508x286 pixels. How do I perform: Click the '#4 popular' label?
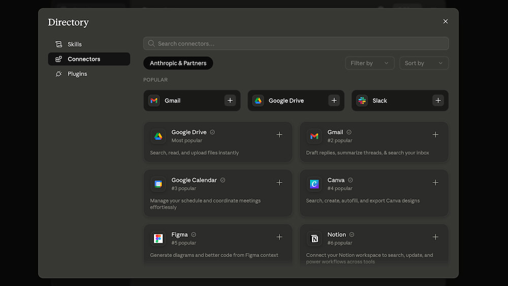click(x=340, y=188)
